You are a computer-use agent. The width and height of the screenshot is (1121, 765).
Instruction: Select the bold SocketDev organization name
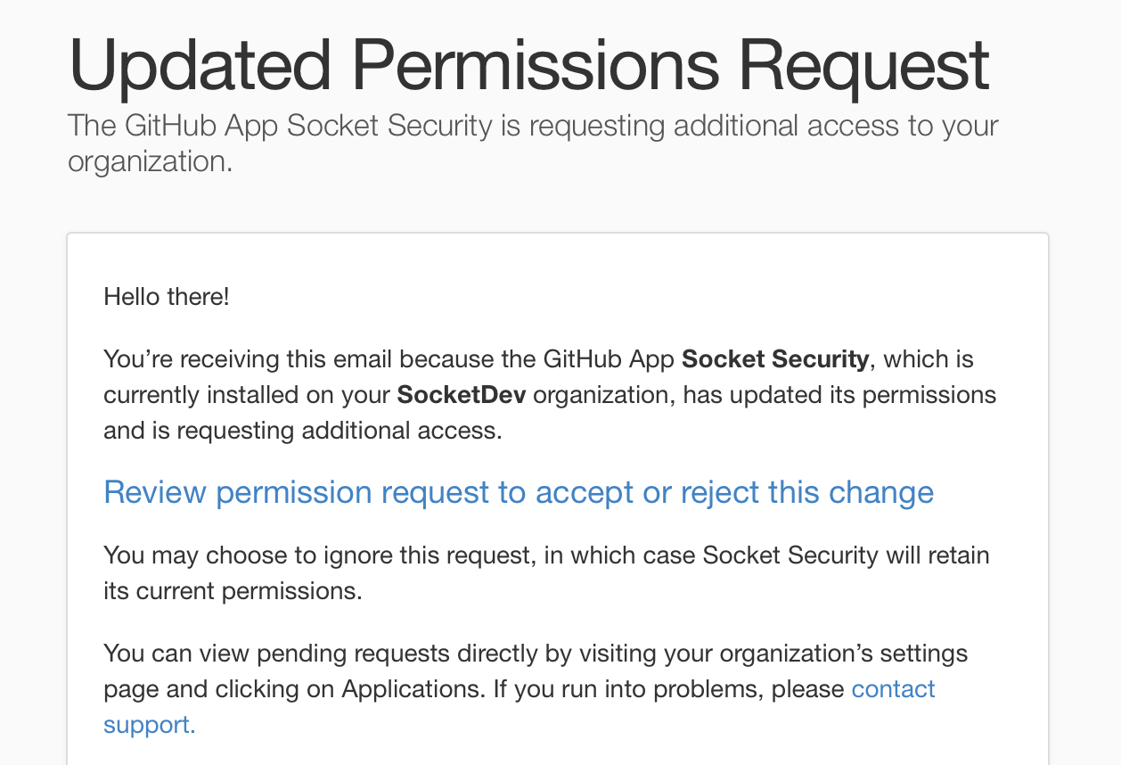[461, 394]
